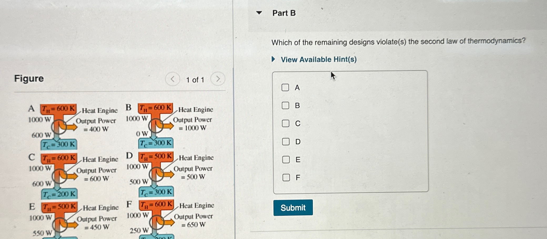Image resolution: width=547 pixels, height=239 pixels.
Task: Click the previous figure navigation arrow
Action: [173, 79]
